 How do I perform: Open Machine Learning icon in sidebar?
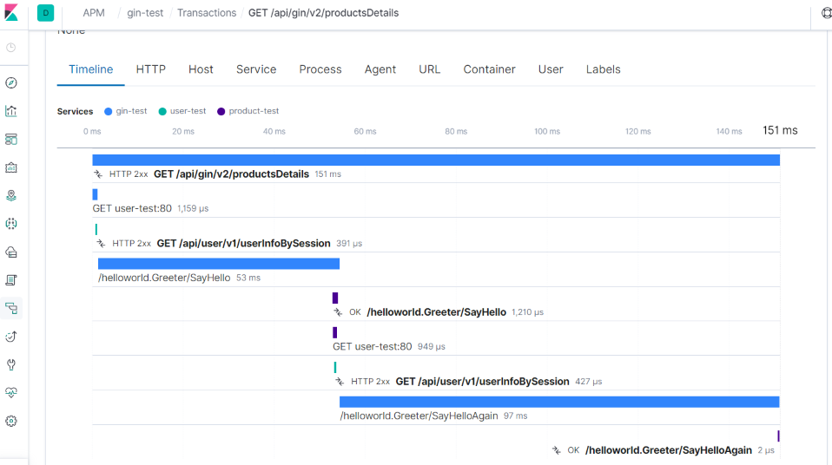[x=11, y=224]
